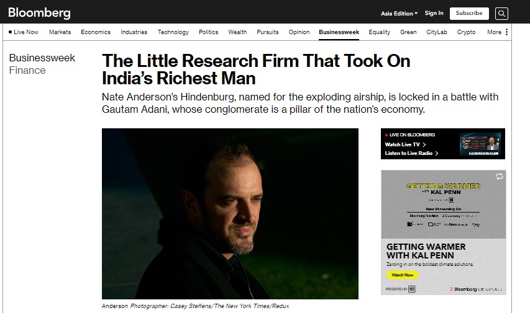Open the Finance category link

tap(27, 71)
